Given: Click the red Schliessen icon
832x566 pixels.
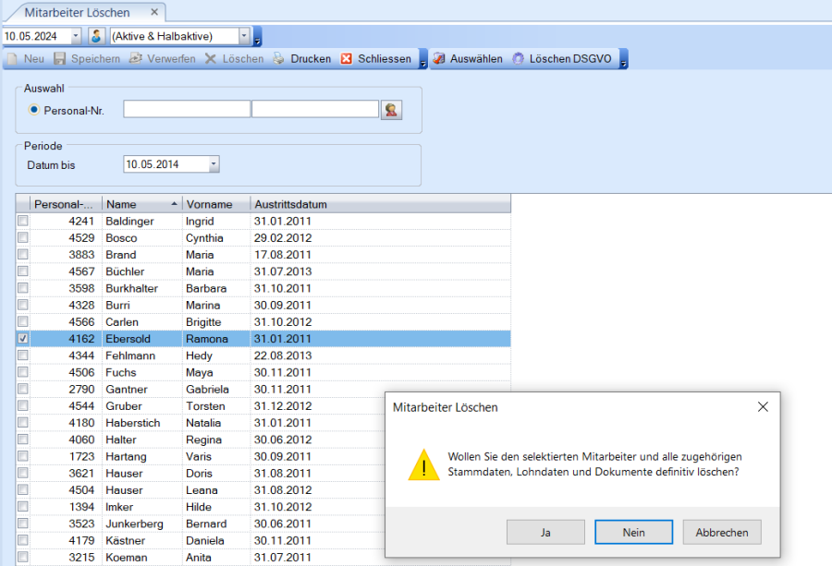Looking at the screenshot, I should [347, 59].
